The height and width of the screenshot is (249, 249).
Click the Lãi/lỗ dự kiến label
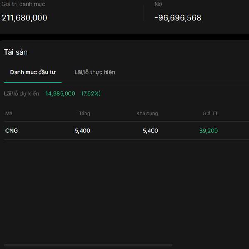tap(22, 94)
